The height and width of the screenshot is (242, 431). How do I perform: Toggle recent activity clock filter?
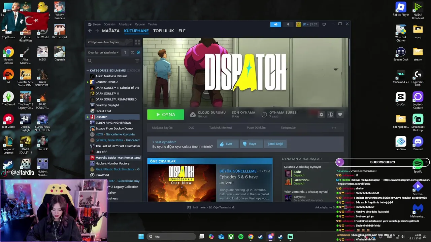pyautogui.click(x=132, y=52)
